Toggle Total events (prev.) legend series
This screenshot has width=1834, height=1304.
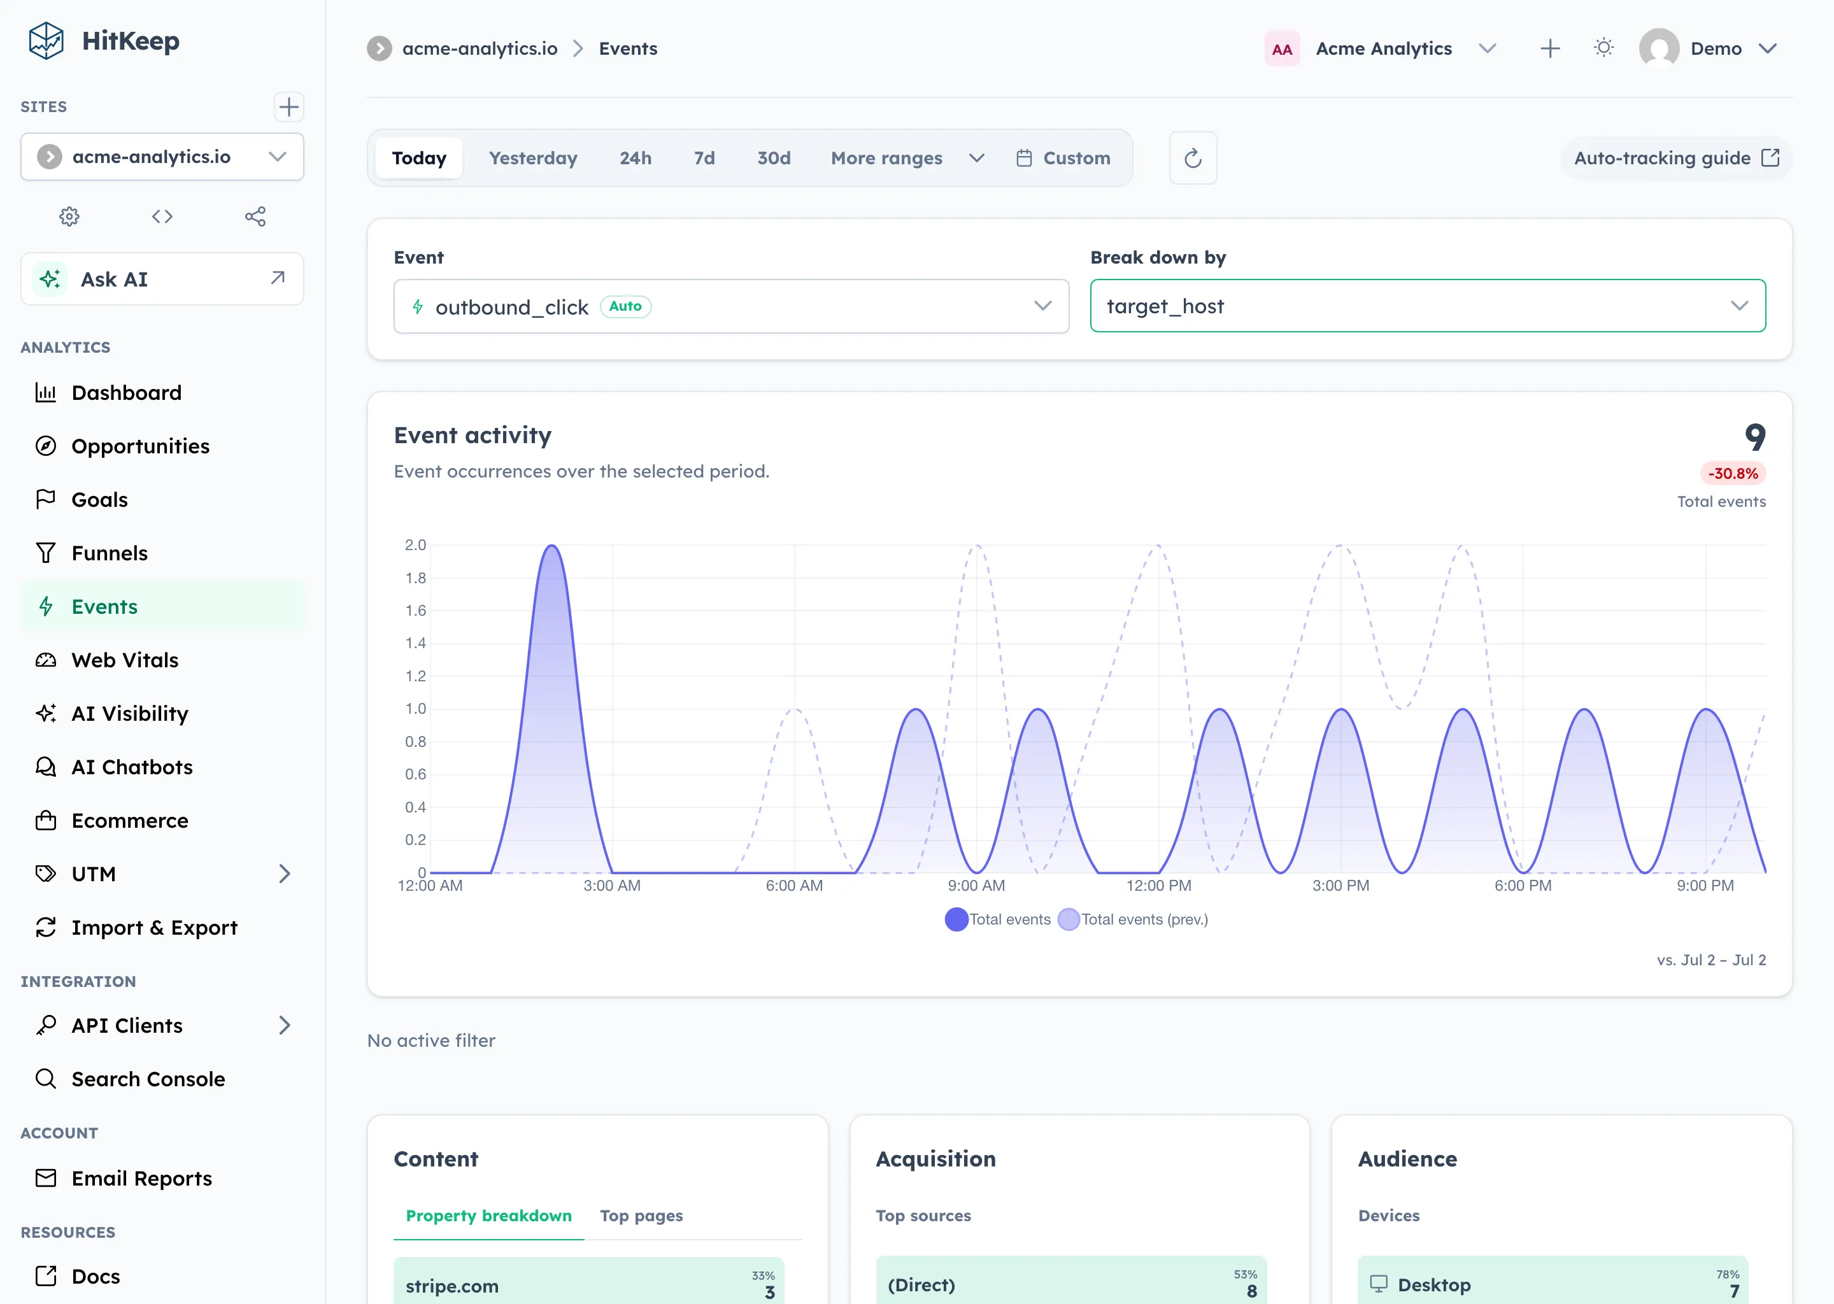(1133, 919)
